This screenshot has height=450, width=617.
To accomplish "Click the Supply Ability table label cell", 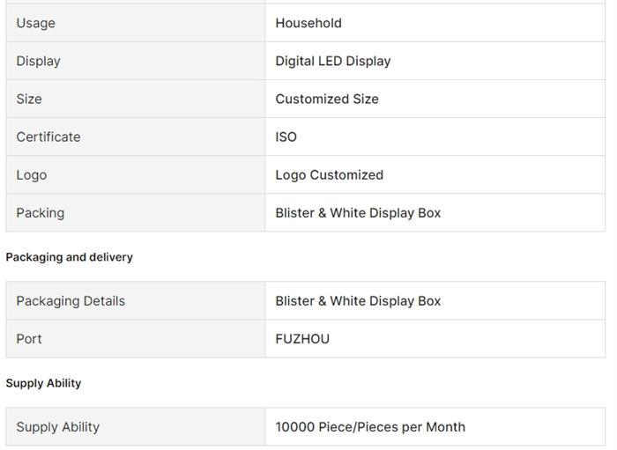I will click(57, 426).
